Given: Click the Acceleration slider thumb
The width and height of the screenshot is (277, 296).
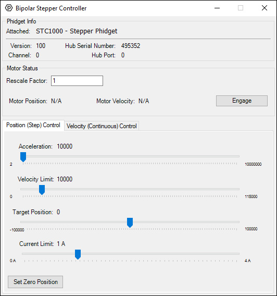Looking at the screenshot, I should pos(23,157).
